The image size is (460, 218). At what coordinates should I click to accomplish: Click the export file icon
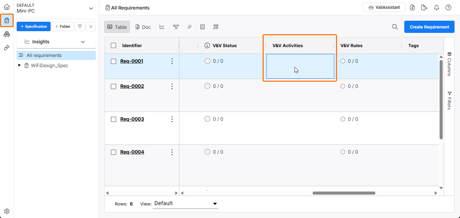click(x=424, y=7)
